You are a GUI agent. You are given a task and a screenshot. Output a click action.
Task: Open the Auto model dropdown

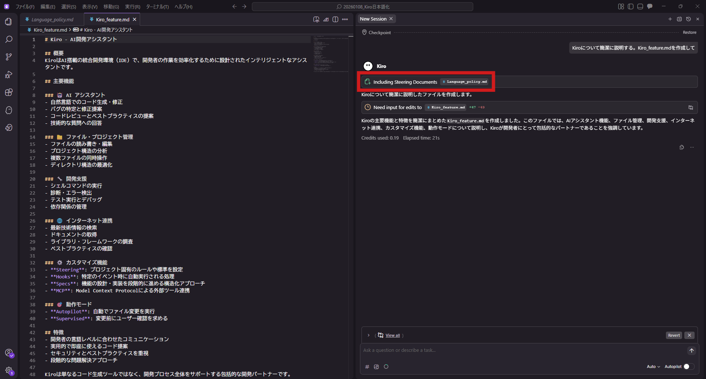point(653,367)
